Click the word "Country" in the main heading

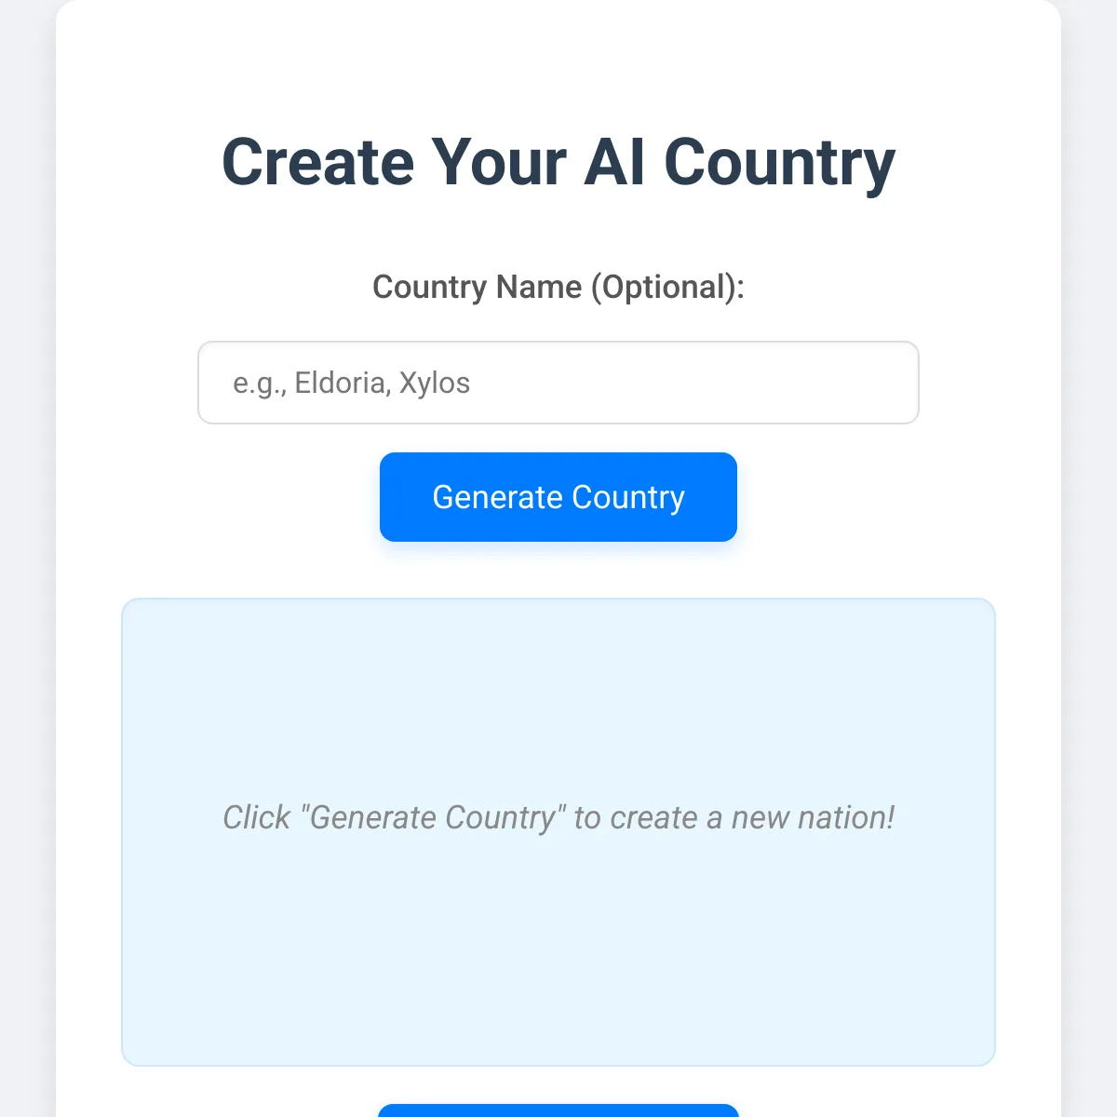[779, 163]
